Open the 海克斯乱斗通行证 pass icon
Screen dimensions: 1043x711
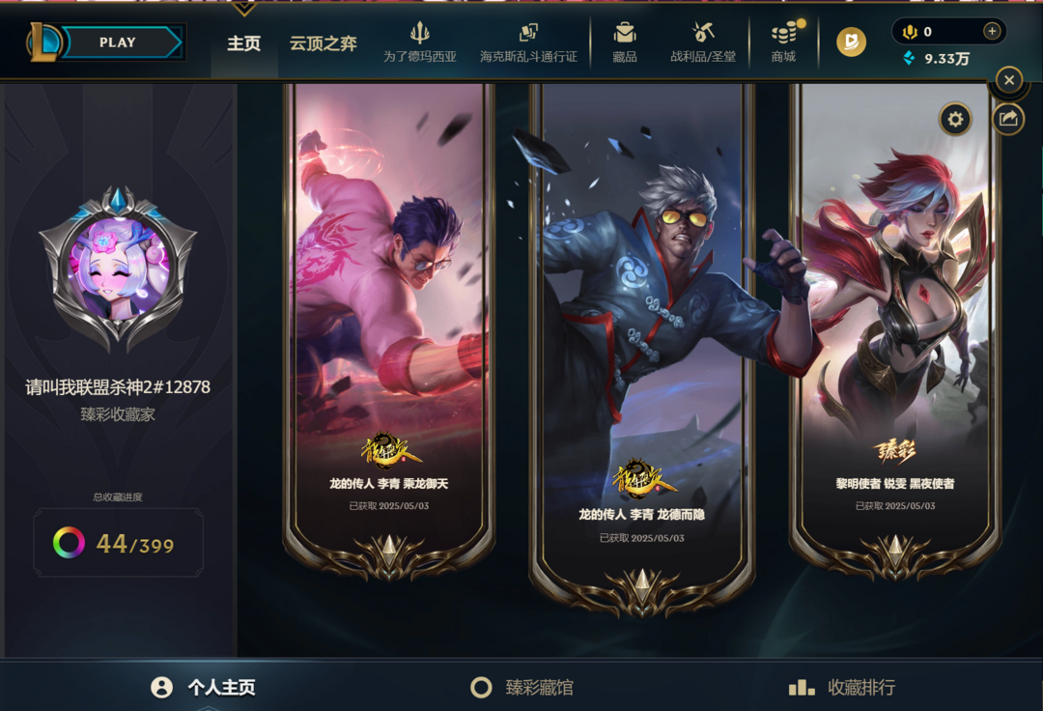pyautogui.click(x=529, y=32)
